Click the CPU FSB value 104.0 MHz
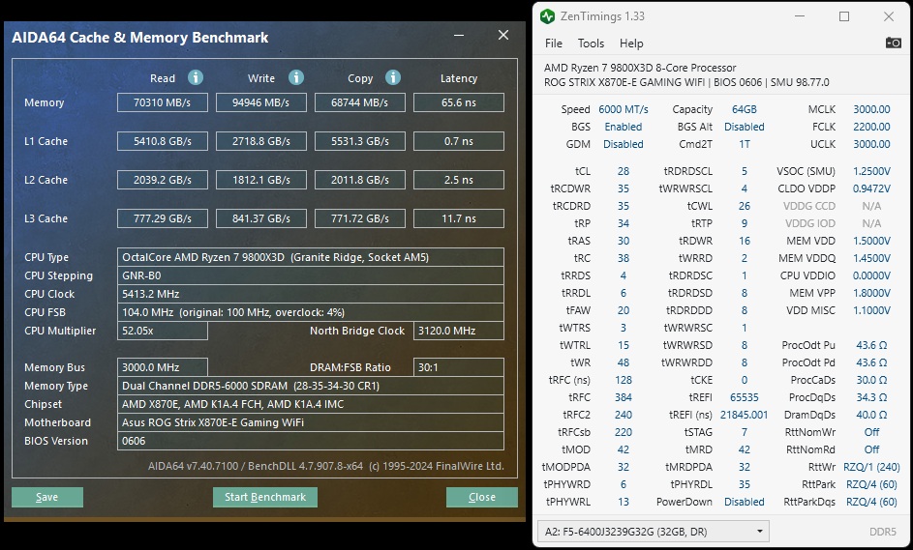Viewport: 913px width, 550px height. [311, 312]
